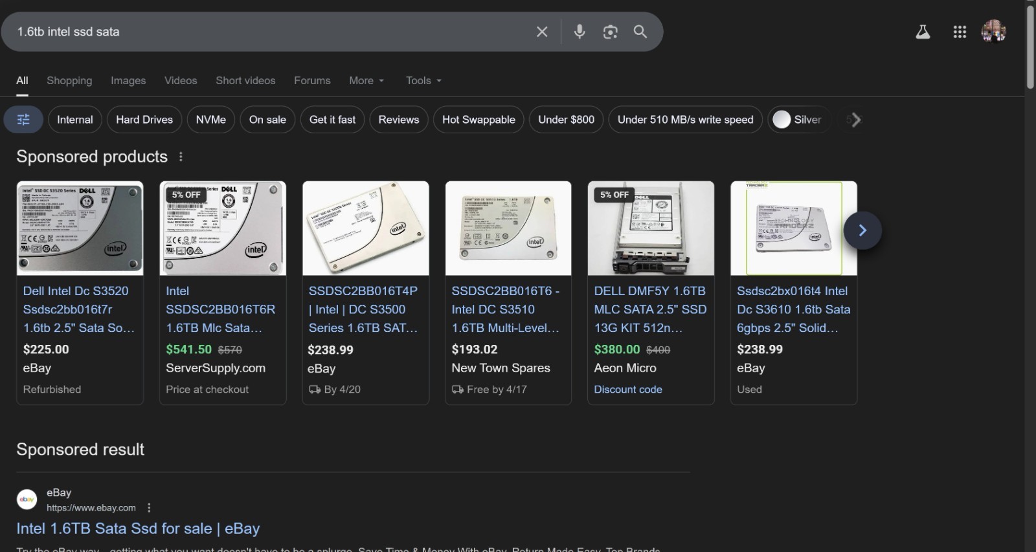
Task: Start voice search with the microphone
Action: tap(580, 31)
